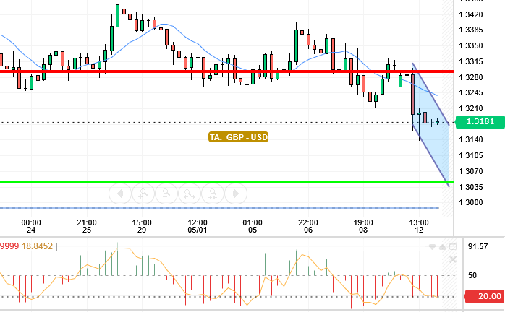Click the 21:00 25 time axis label
Image resolution: width=505 pixels, height=312 pixels.
(87, 226)
